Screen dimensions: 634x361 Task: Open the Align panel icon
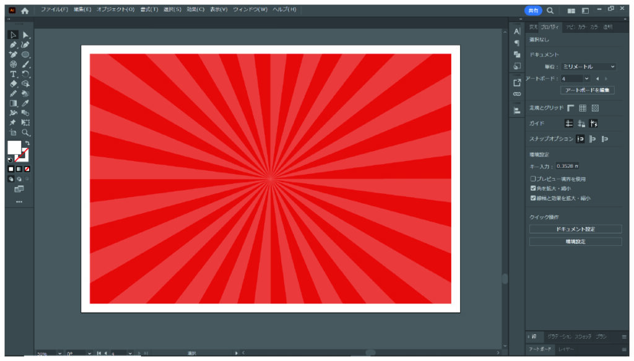point(517,110)
